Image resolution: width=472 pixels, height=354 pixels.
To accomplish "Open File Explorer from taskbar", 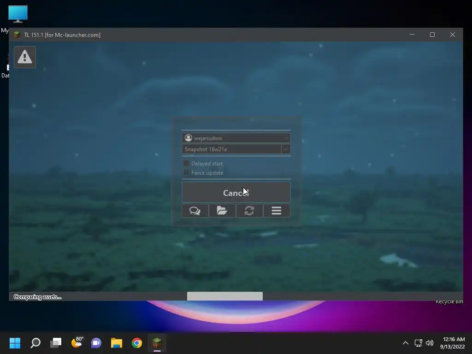I will [x=117, y=343].
